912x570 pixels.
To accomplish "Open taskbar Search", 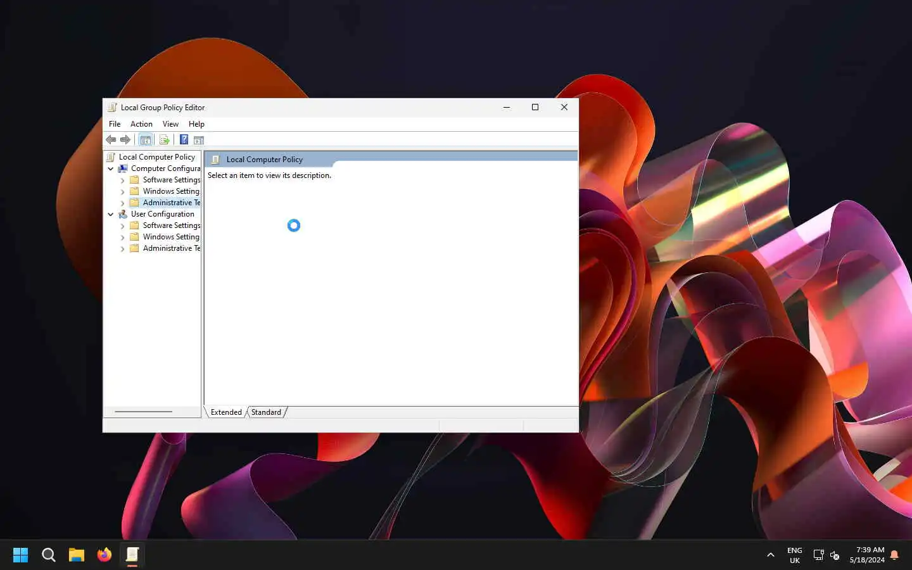I will (x=49, y=555).
